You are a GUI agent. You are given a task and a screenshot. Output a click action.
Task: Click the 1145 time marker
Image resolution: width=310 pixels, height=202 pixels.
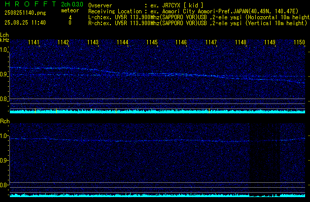pyautogui.click(x=152, y=42)
